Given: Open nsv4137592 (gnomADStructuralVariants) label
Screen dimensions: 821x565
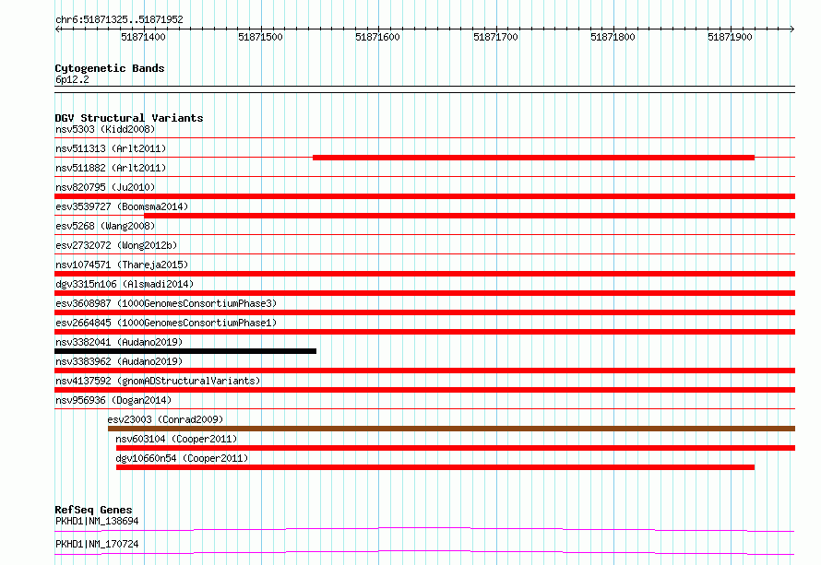Looking at the screenshot, I should pyautogui.click(x=158, y=381).
